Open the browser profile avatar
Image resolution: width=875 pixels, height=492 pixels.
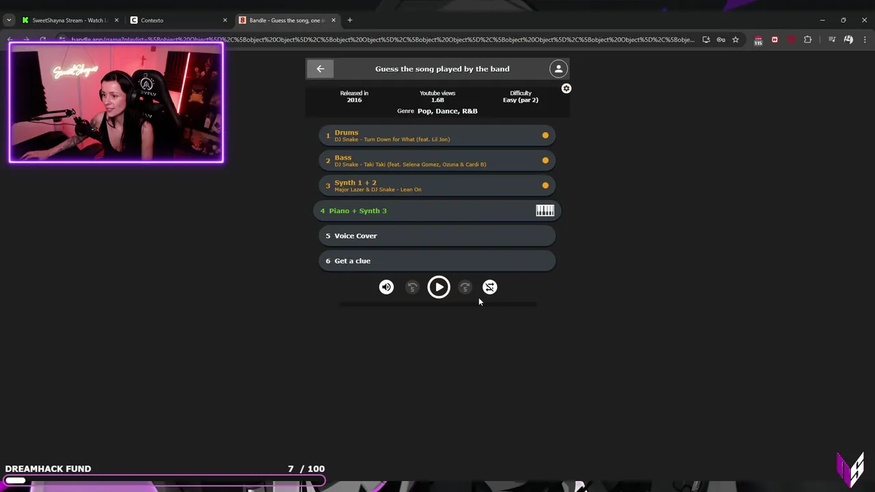coord(848,40)
